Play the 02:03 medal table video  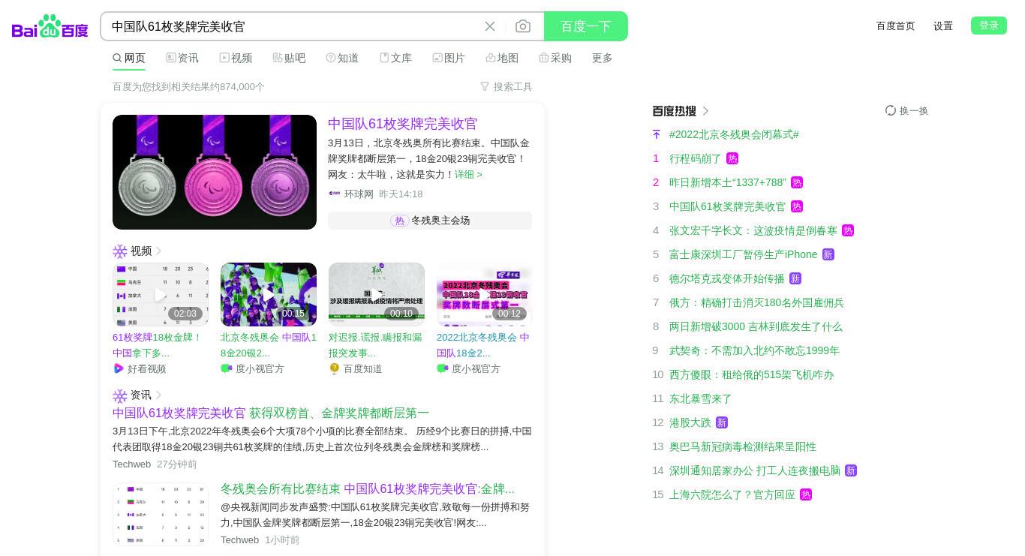point(161,294)
